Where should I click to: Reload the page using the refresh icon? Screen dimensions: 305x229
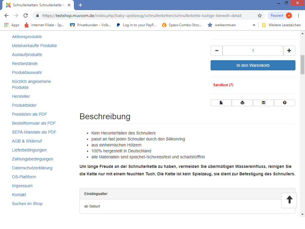pyautogui.click(x=26, y=16)
